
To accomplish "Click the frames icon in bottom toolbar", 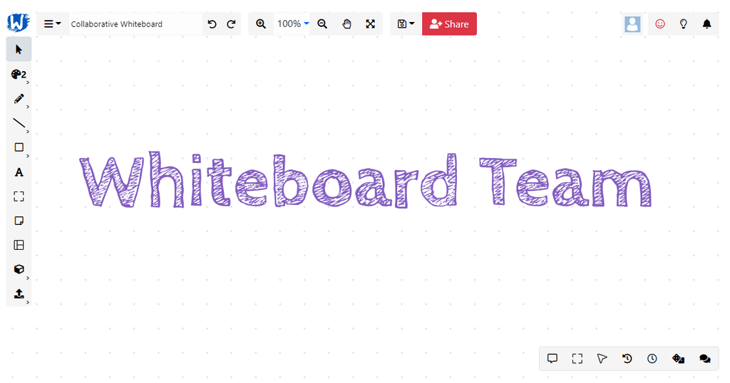I will pos(577,358).
